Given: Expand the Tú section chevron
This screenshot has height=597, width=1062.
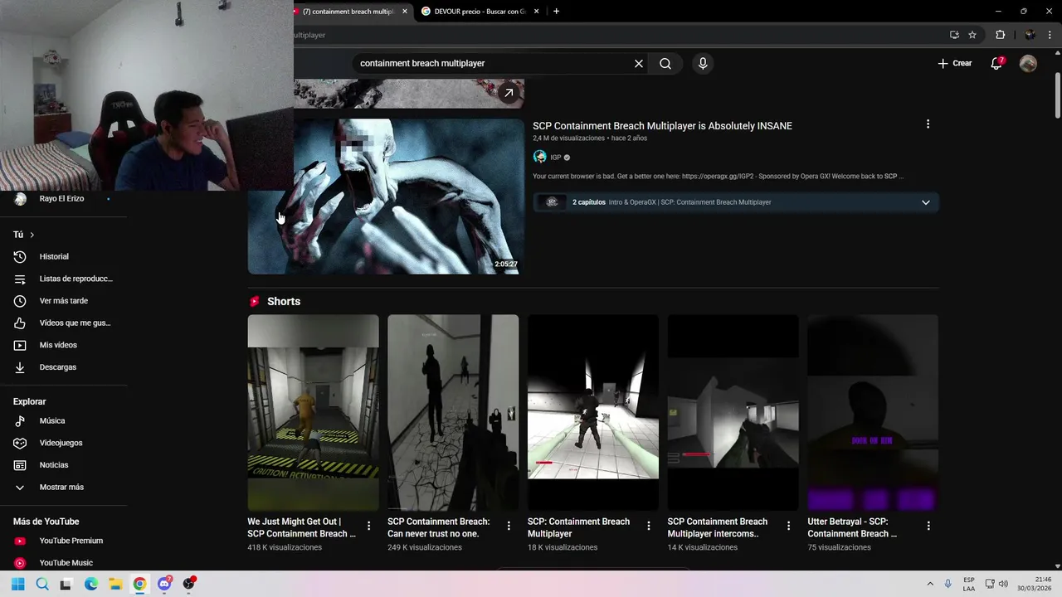Looking at the screenshot, I should [x=32, y=235].
